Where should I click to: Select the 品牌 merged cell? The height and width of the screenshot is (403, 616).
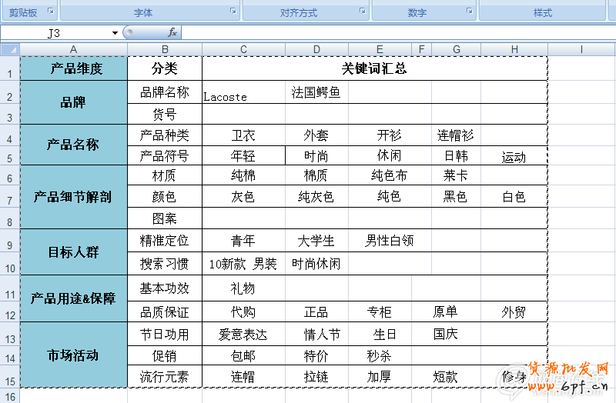pyautogui.click(x=73, y=102)
